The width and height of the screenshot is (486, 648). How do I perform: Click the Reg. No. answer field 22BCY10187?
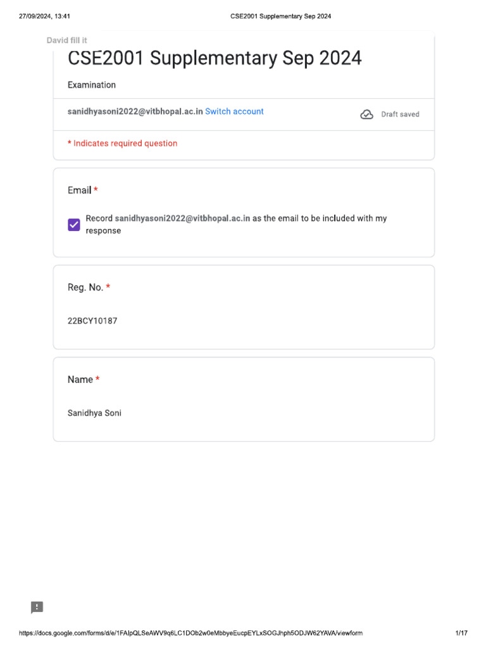(92, 321)
